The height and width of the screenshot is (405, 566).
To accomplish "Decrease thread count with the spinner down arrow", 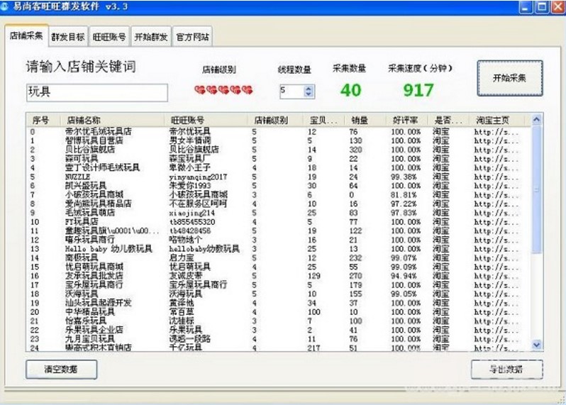I will (x=309, y=94).
